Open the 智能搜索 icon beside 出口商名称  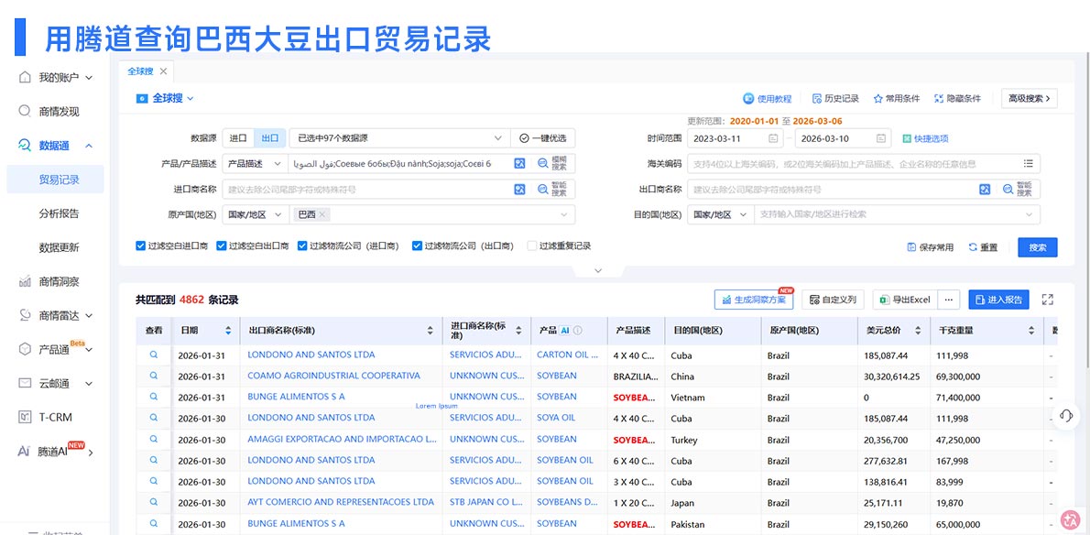point(1008,191)
